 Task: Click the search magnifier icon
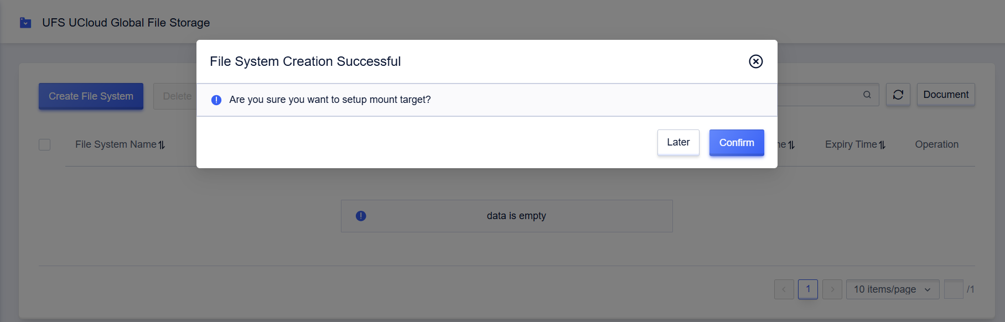[x=867, y=95]
